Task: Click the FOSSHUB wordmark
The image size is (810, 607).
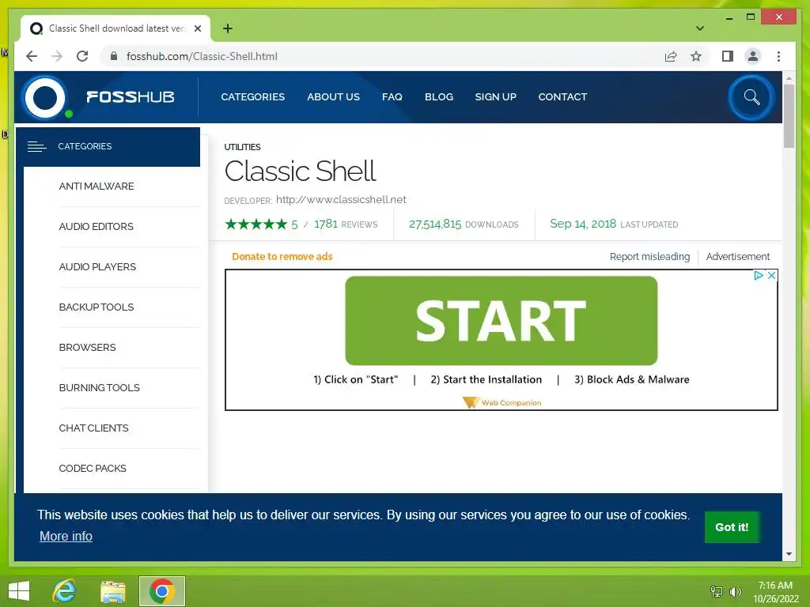Action: click(x=131, y=97)
